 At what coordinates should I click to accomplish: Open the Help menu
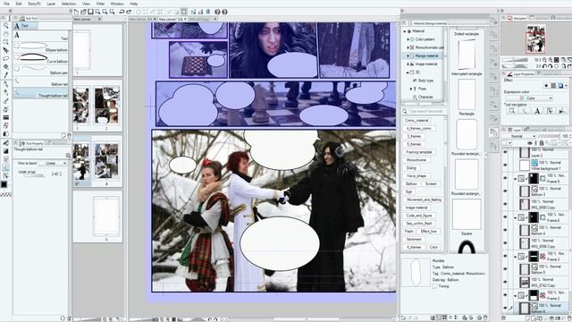click(134, 4)
